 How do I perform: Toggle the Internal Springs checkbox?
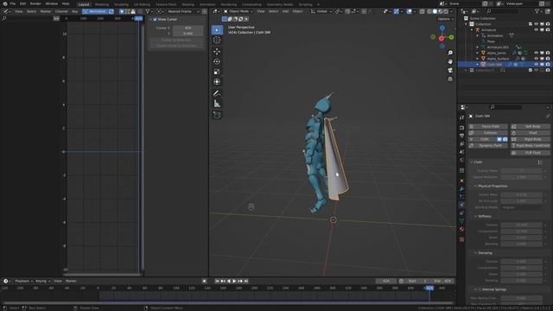click(x=480, y=289)
